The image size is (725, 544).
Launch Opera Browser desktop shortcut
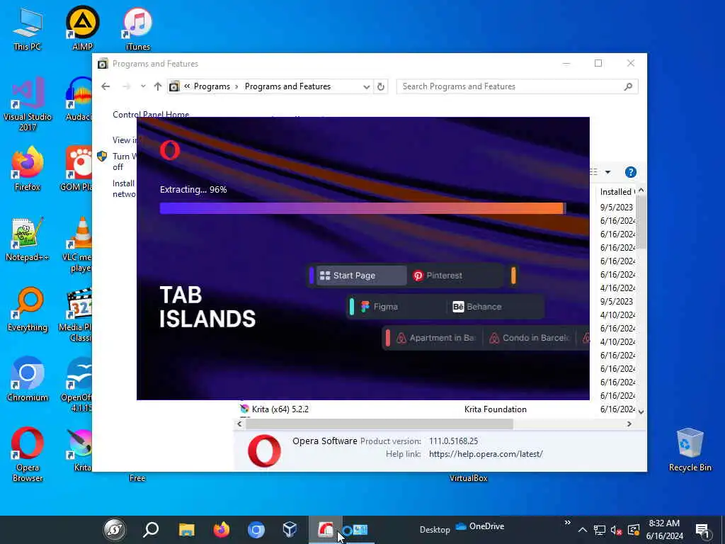28,454
